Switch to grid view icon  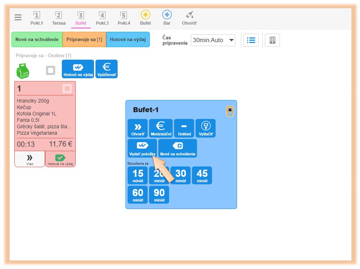(x=272, y=40)
